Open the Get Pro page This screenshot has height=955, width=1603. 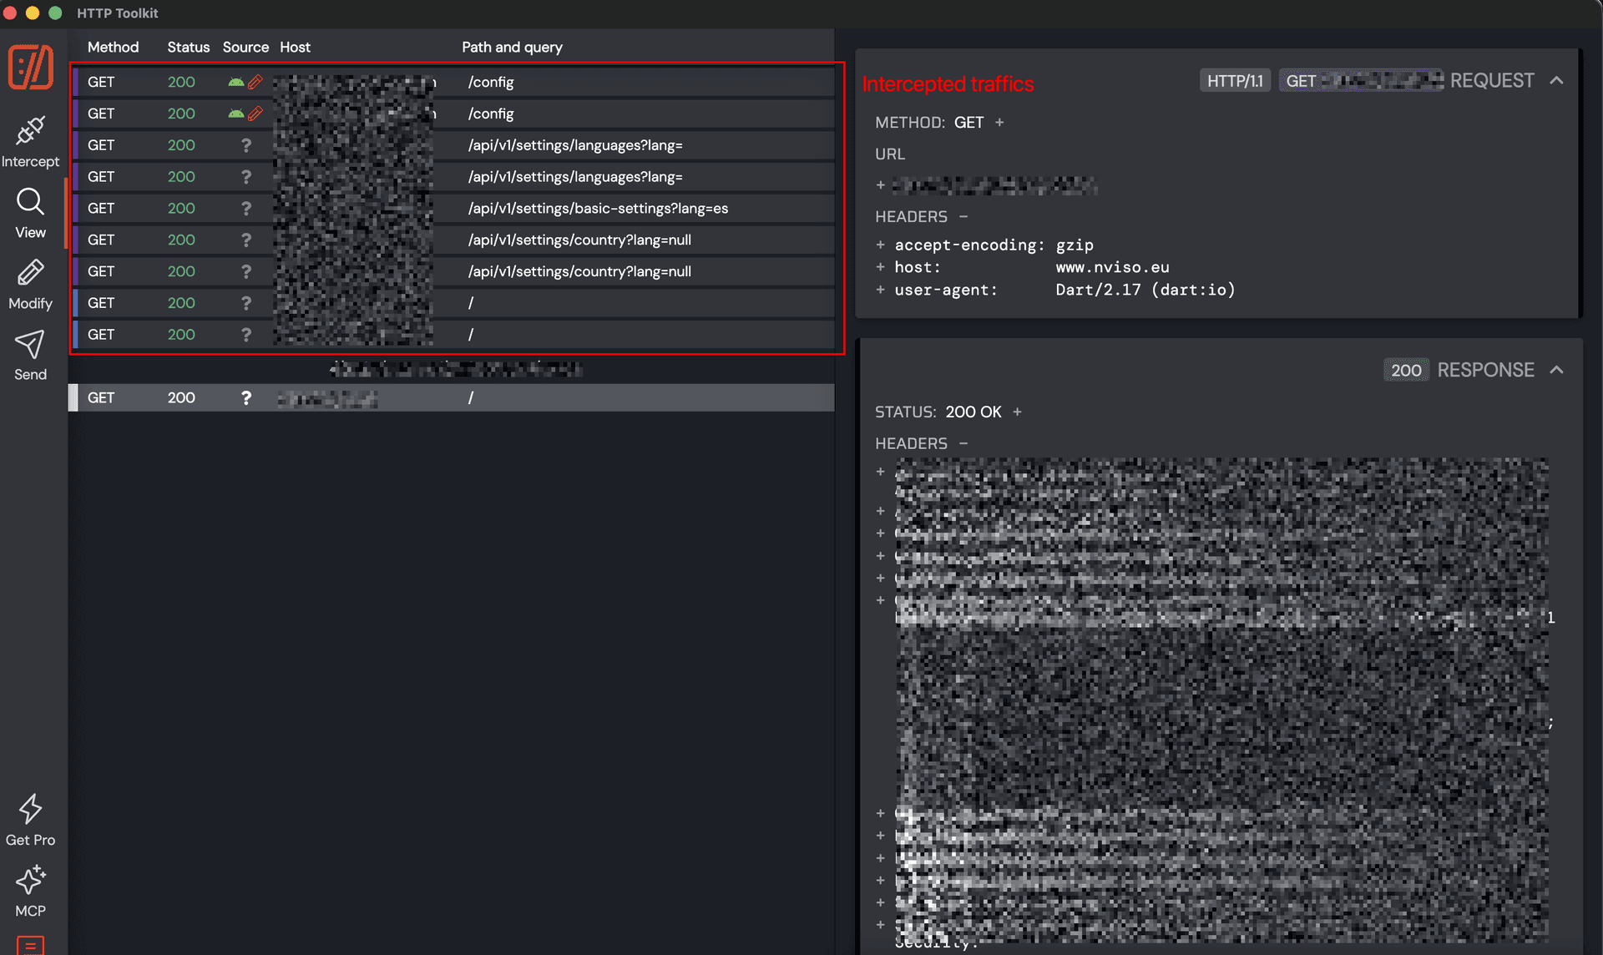click(30, 821)
